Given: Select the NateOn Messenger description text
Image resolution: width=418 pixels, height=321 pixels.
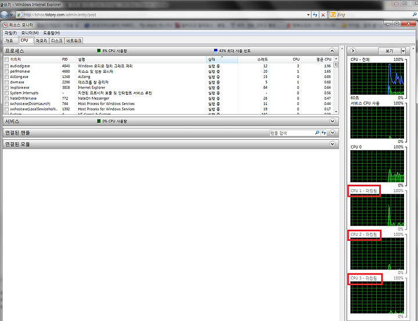Looking at the screenshot, I should pyautogui.click(x=93, y=98).
